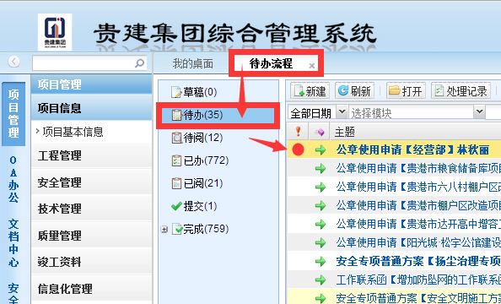Viewport: 501px width, 304px height.
Task: Sort by the exclamation priority column header
Action: 298,131
